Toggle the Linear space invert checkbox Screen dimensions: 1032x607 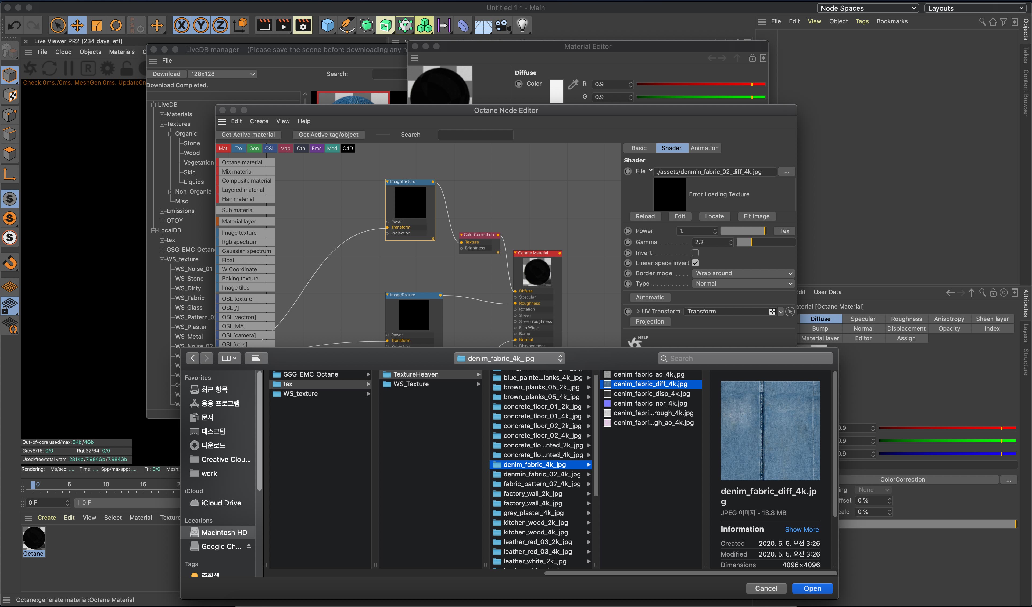point(695,263)
